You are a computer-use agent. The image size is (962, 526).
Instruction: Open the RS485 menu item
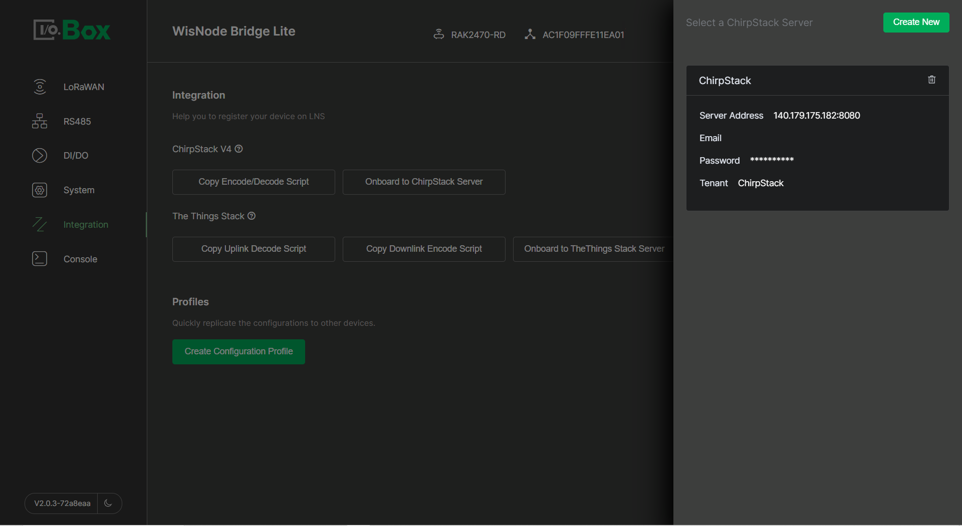[x=77, y=121]
